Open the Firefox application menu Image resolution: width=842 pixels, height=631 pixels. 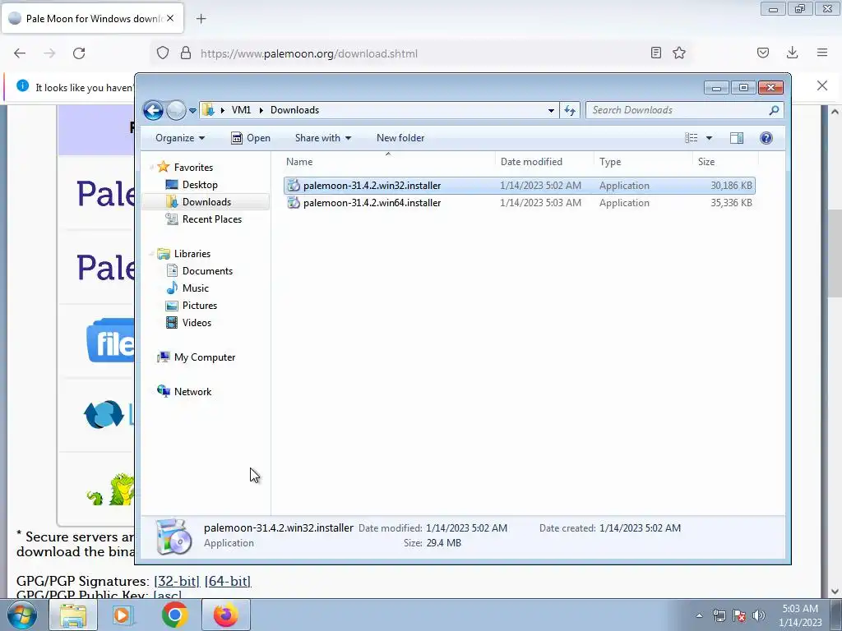pos(822,53)
